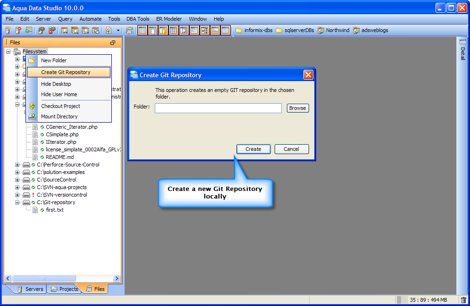470x306 pixels.
Task: Click the trash can icon in status bar
Action: coord(463,300)
